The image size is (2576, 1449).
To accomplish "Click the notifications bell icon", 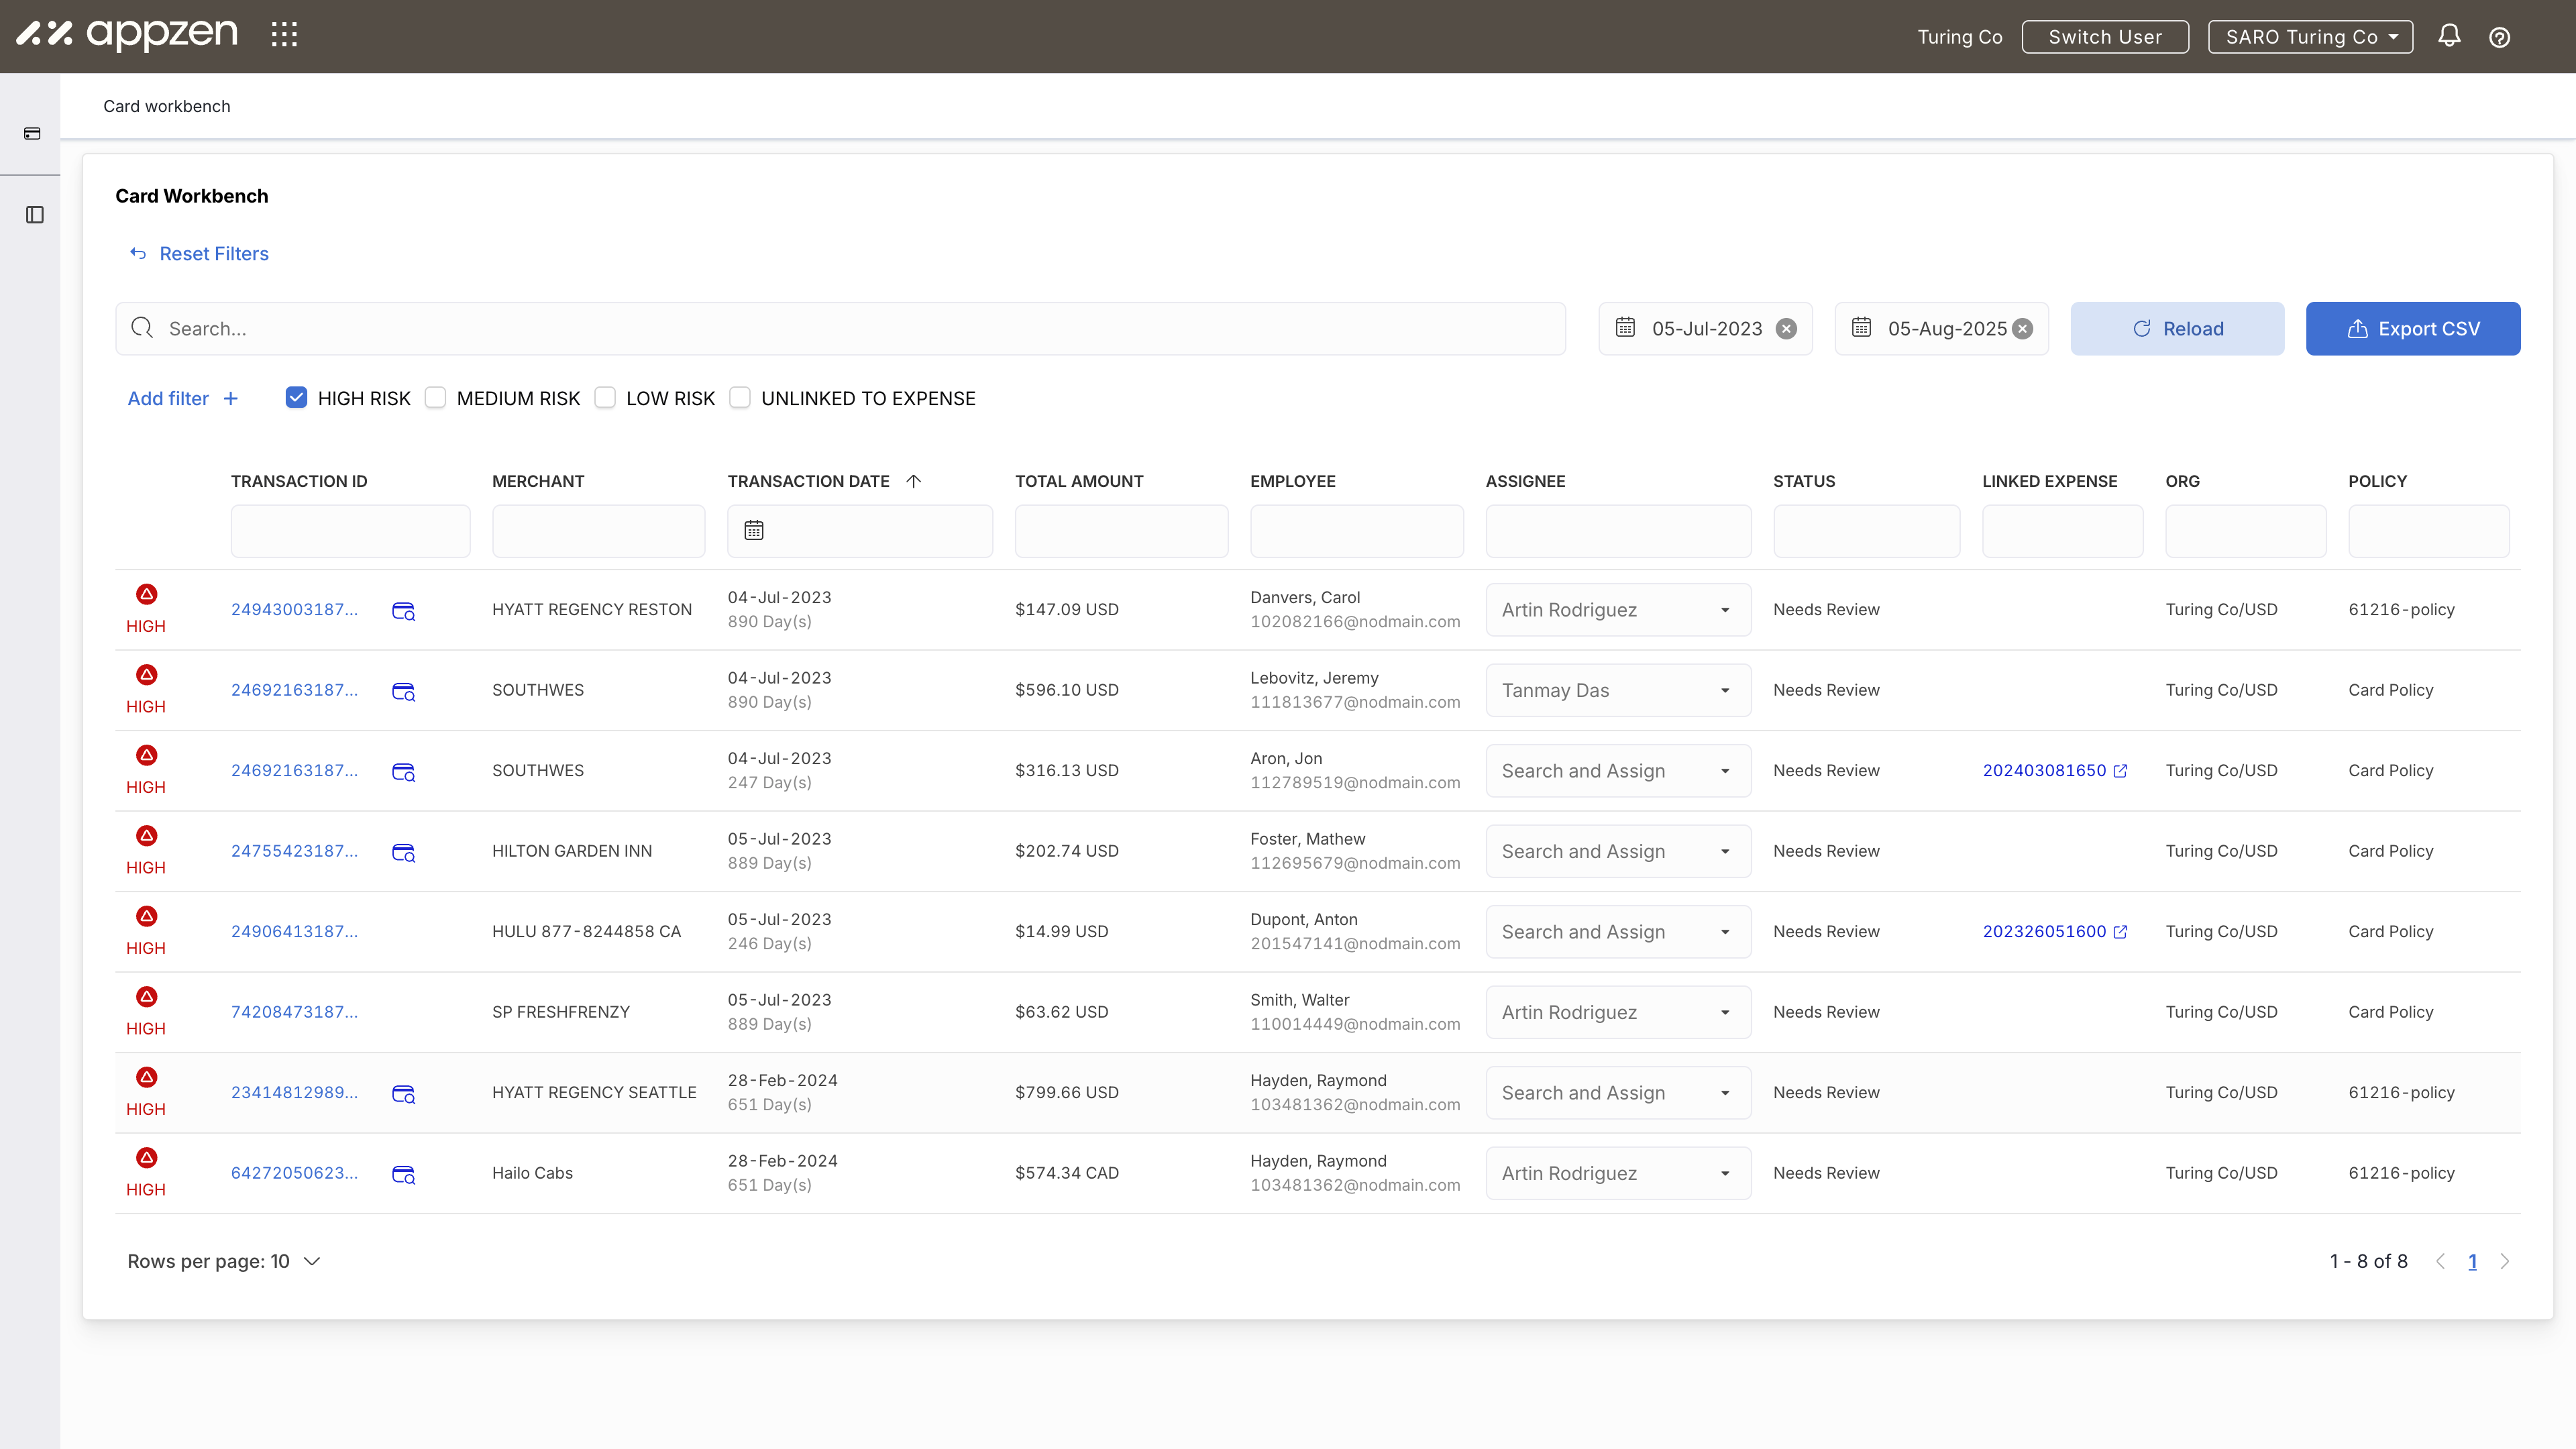I will [2448, 37].
